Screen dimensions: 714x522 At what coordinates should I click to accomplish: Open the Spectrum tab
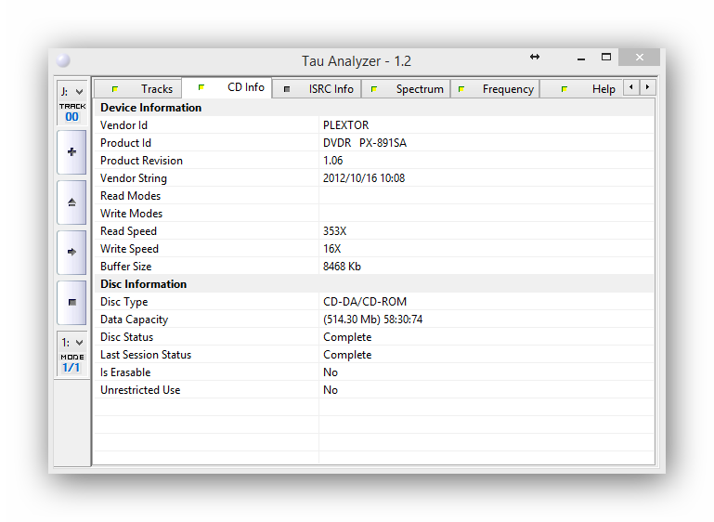407,89
